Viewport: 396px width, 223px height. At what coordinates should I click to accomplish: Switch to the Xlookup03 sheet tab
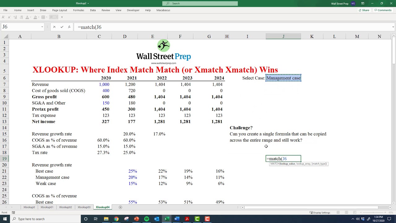coord(84,207)
